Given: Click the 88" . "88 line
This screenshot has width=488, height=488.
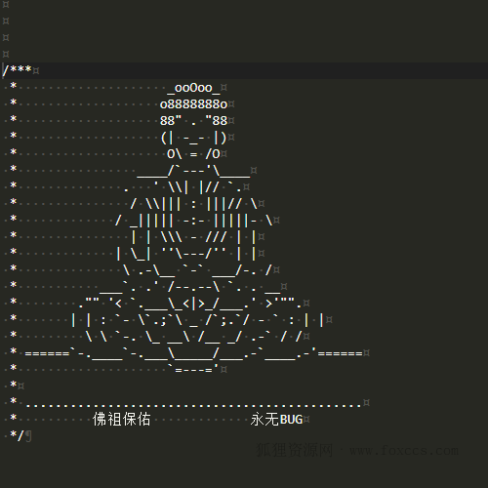Looking at the screenshot, I should [193, 121].
